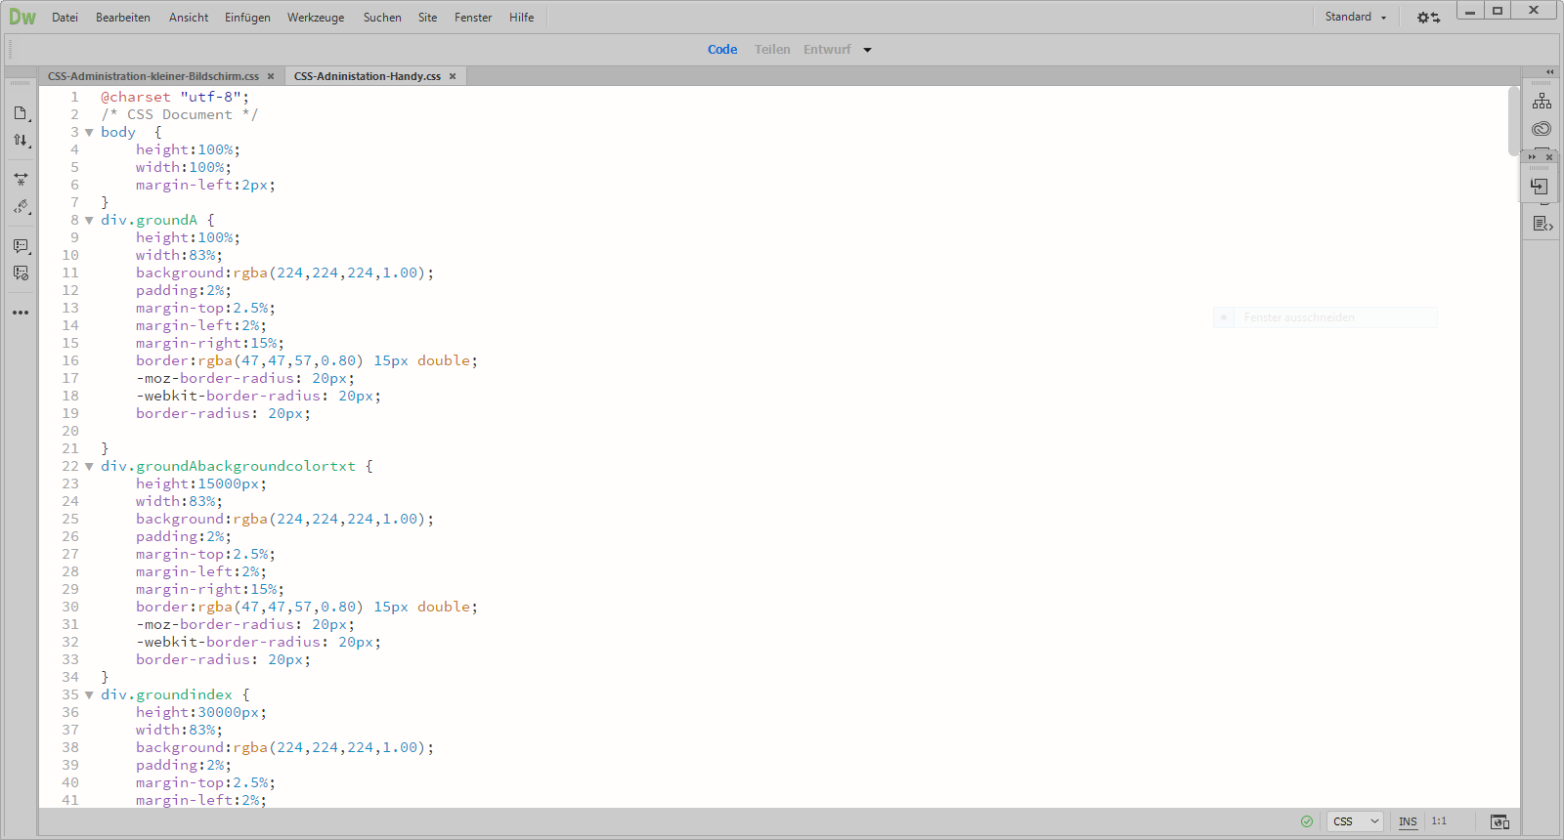1564x840 pixels.
Task: Open the CSS language dropdown in status bar
Action: (x=1356, y=821)
